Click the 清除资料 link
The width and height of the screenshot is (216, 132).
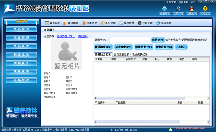click(x=83, y=36)
